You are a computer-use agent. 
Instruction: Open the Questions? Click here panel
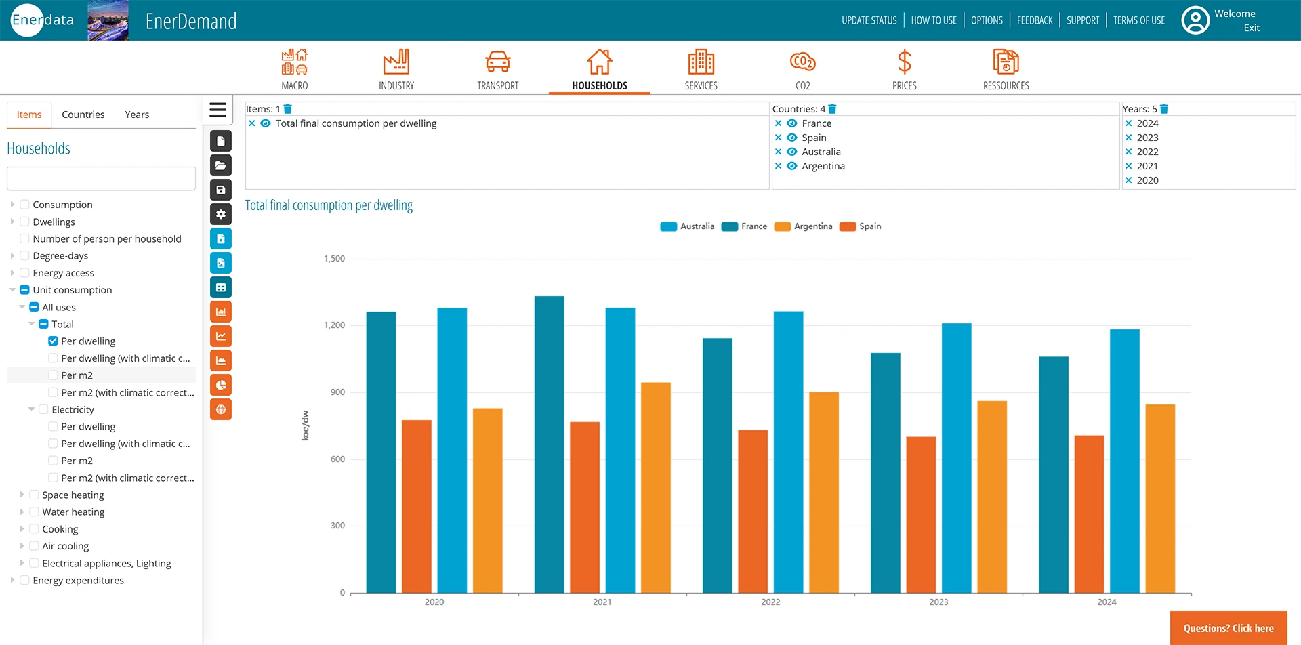(x=1228, y=628)
